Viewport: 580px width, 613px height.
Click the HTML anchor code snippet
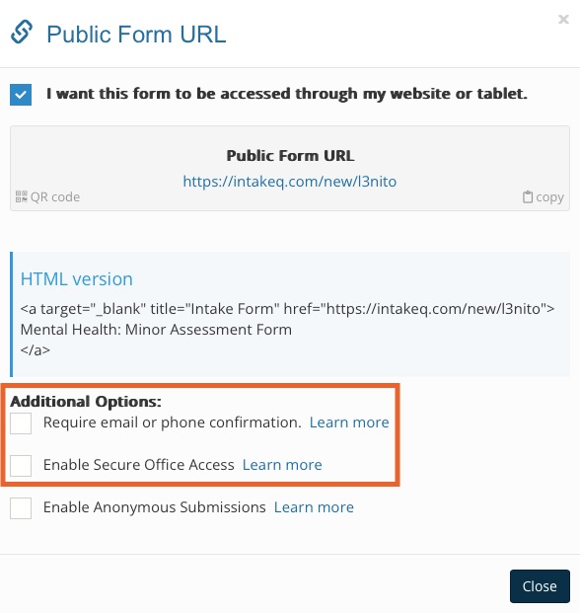pyautogui.click(x=287, y=329)
